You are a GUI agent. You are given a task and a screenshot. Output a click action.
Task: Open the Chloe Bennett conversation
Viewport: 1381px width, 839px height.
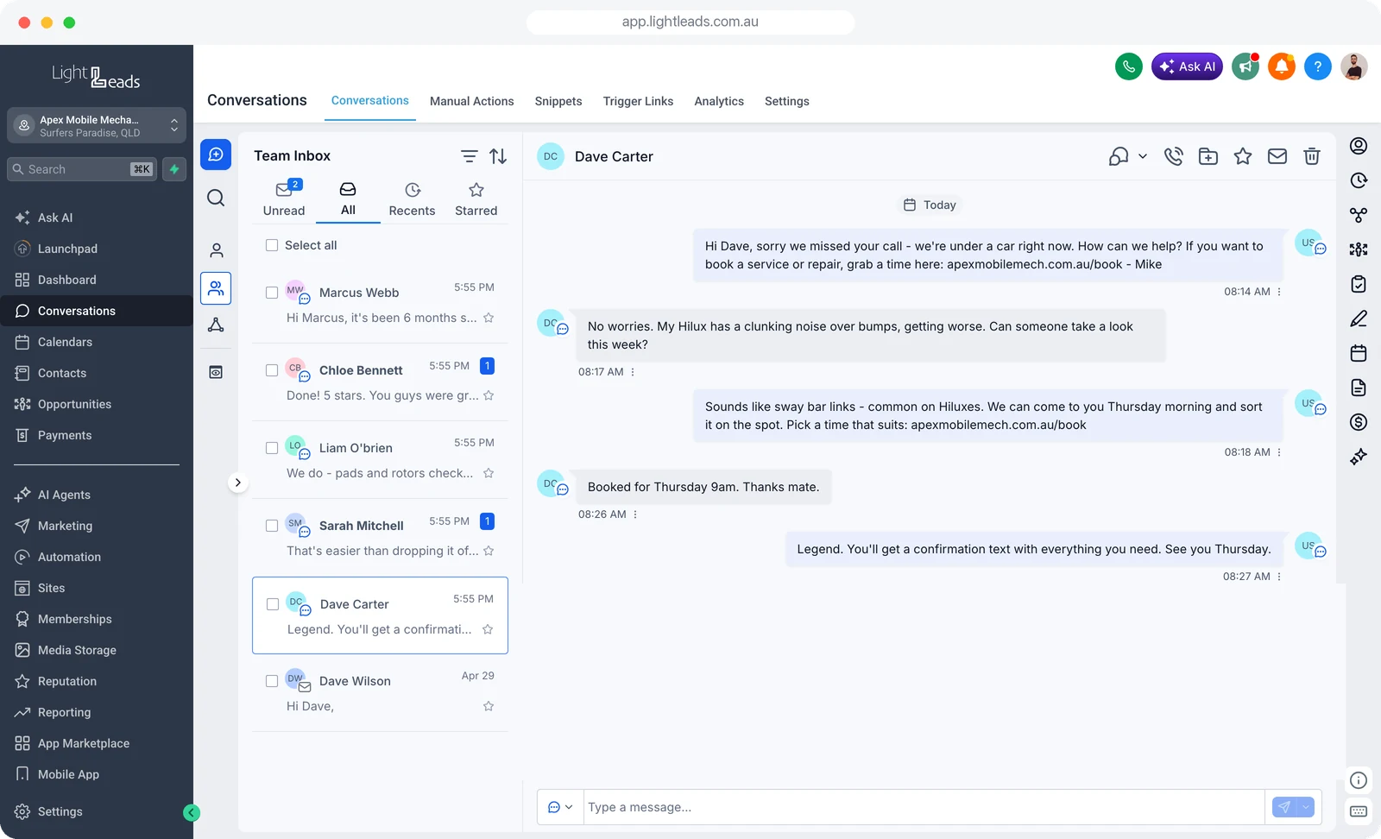(380, 382)
